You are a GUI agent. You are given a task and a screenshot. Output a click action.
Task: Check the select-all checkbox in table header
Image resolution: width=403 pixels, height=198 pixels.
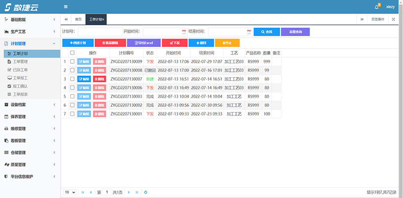point(73,52)
